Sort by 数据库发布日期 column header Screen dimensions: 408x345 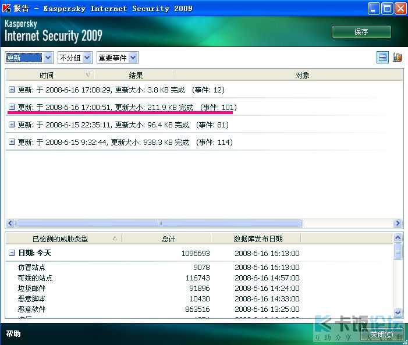pos(256,239)
